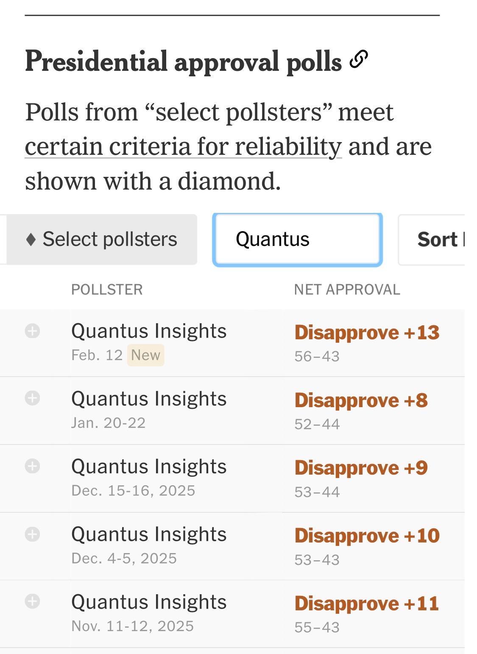Click plus icon for Dec. 4-5, 2025 poll
The height and width of the screenshot is (654, 477).
32,534
